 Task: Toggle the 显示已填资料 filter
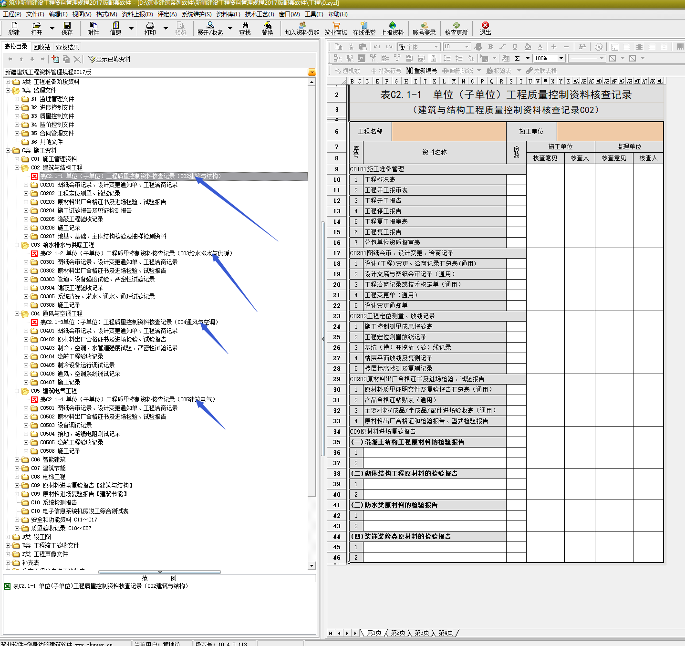pyautogui.click(x=109, y=59)
